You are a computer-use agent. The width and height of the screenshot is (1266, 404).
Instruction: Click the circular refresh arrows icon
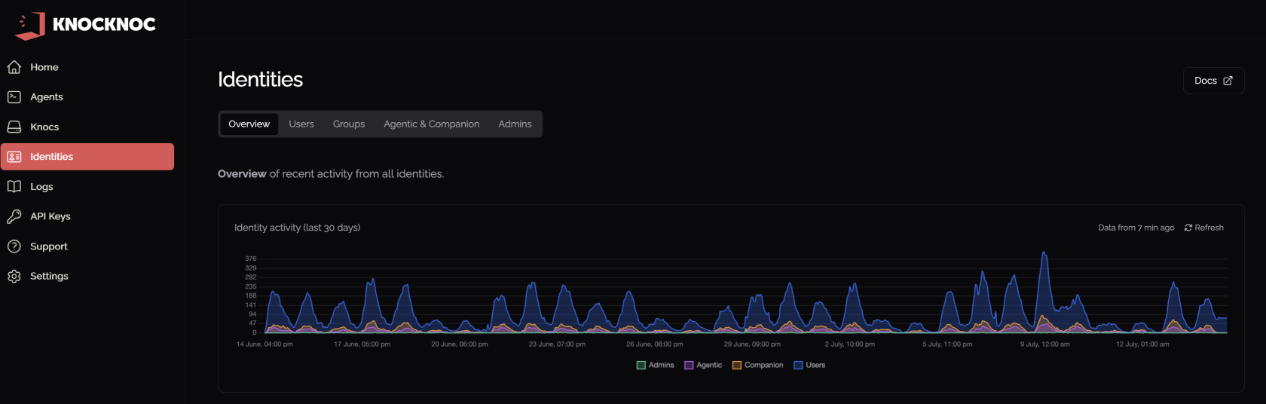(x=1188, y=228)
